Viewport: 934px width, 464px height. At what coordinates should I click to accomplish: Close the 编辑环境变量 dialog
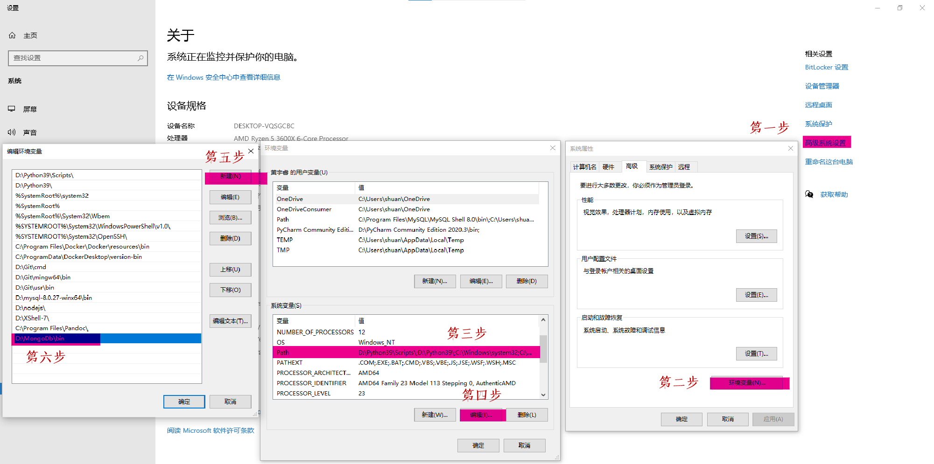251,151
